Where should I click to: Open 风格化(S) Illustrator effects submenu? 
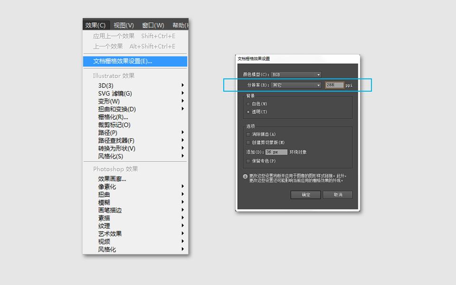click(135, 156)
